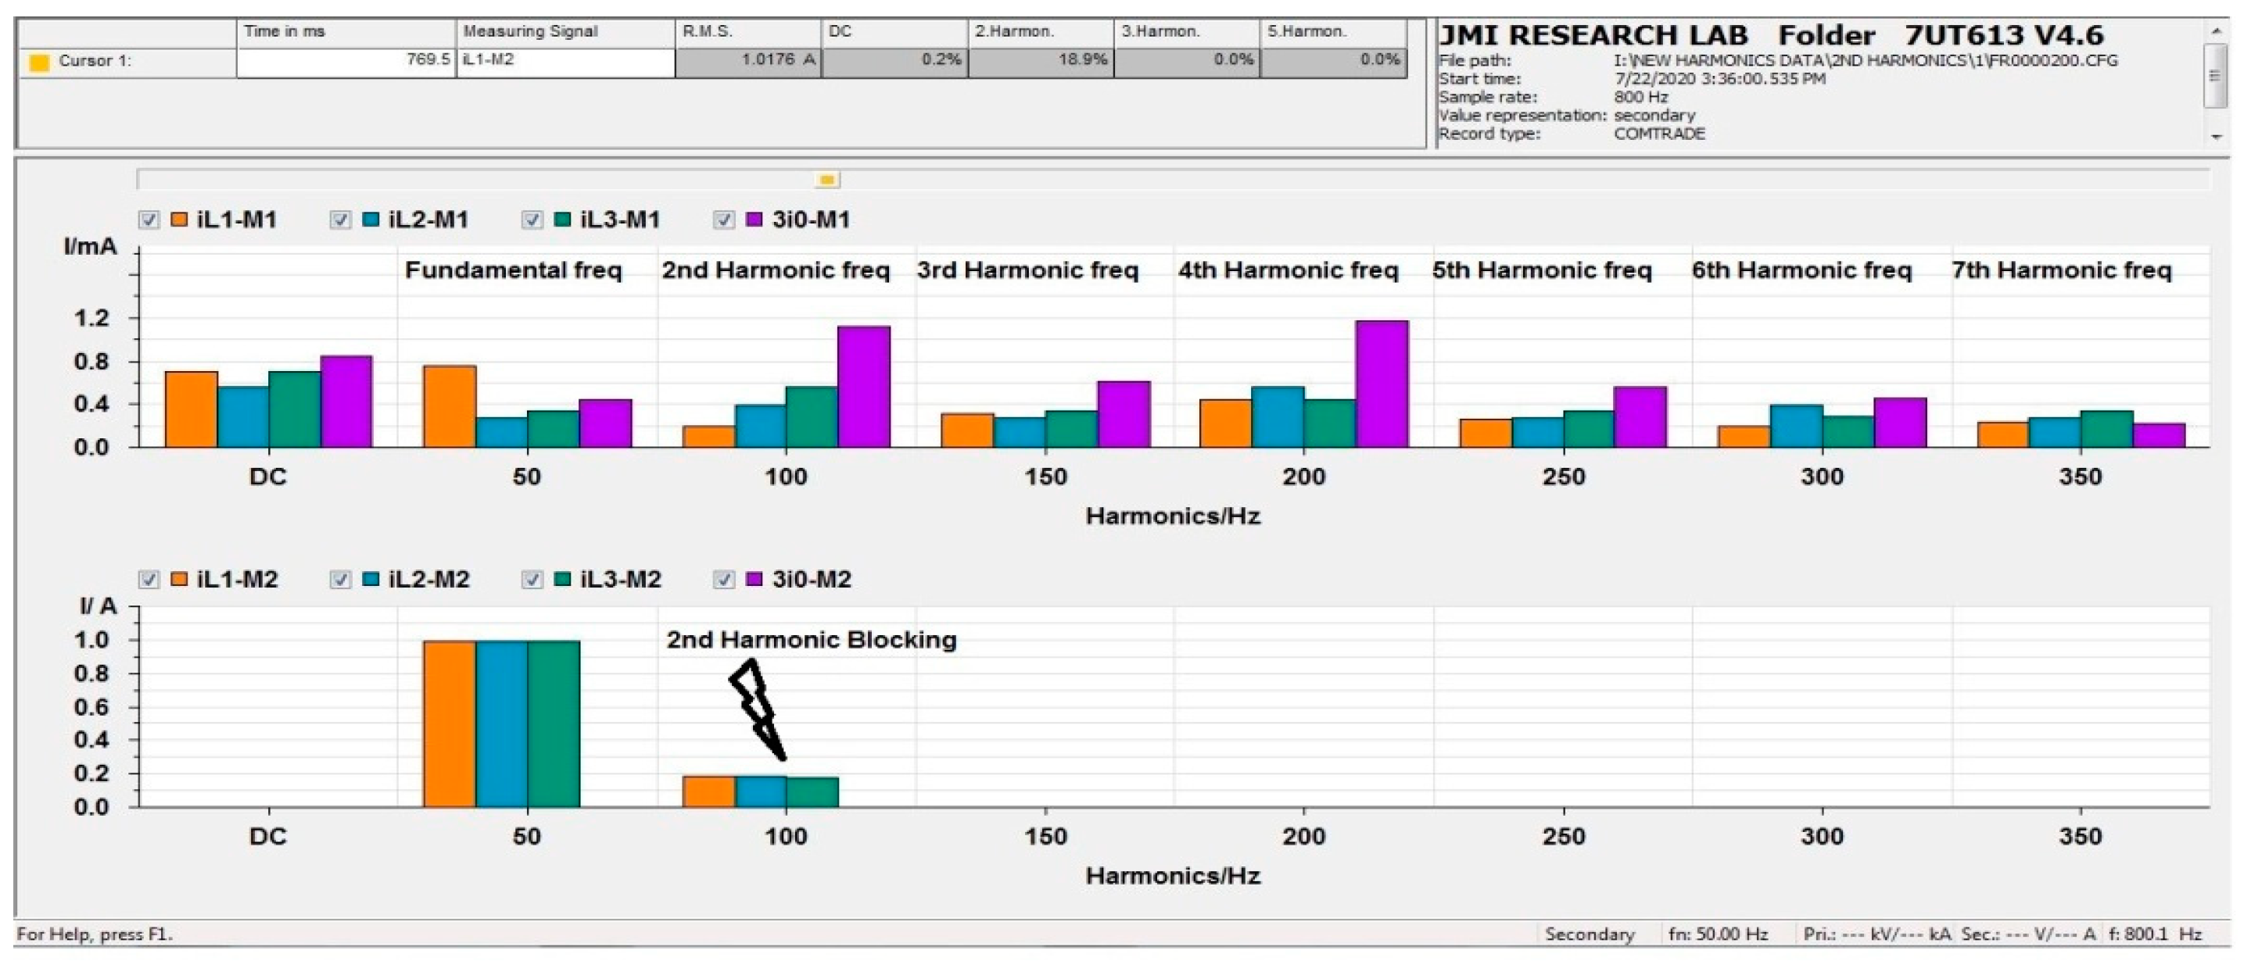Click the orange 50 Hz iL1-M2 bar
Image resolution: width=2251 pixels, height=968 pixels.
(449, 723)
